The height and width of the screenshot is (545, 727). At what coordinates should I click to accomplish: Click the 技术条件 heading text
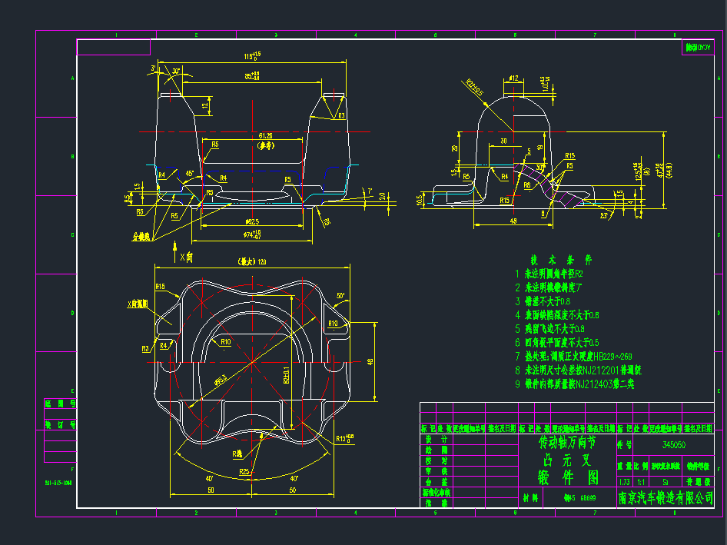(561, 260)
